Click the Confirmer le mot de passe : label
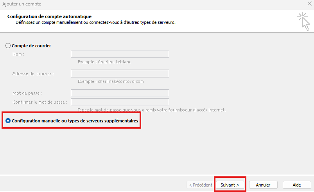The width and height of the screenshot is (314, 192). pos(40,102)
